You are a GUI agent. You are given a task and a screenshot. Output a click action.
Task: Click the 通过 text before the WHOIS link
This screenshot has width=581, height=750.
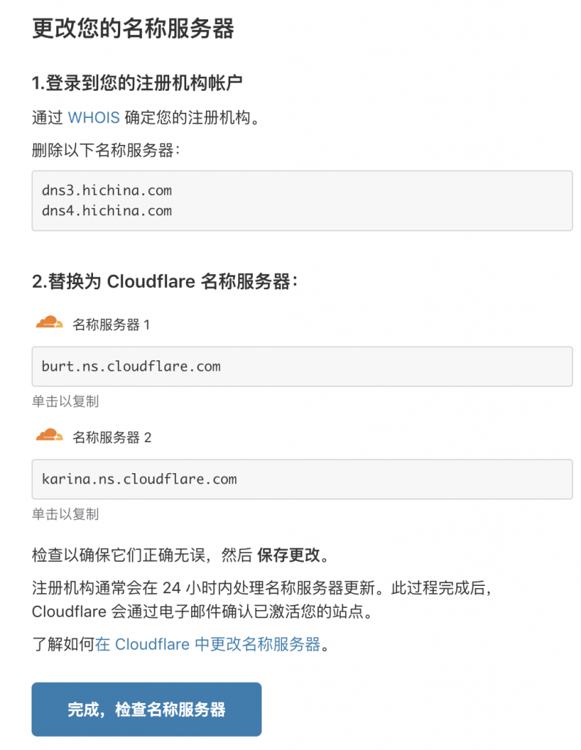[x=48, y=118]
